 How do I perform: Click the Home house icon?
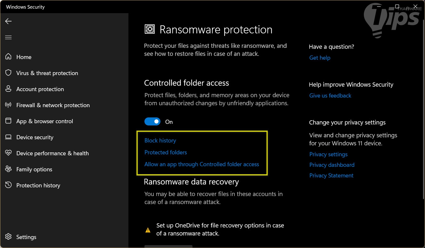pos(8,57)
